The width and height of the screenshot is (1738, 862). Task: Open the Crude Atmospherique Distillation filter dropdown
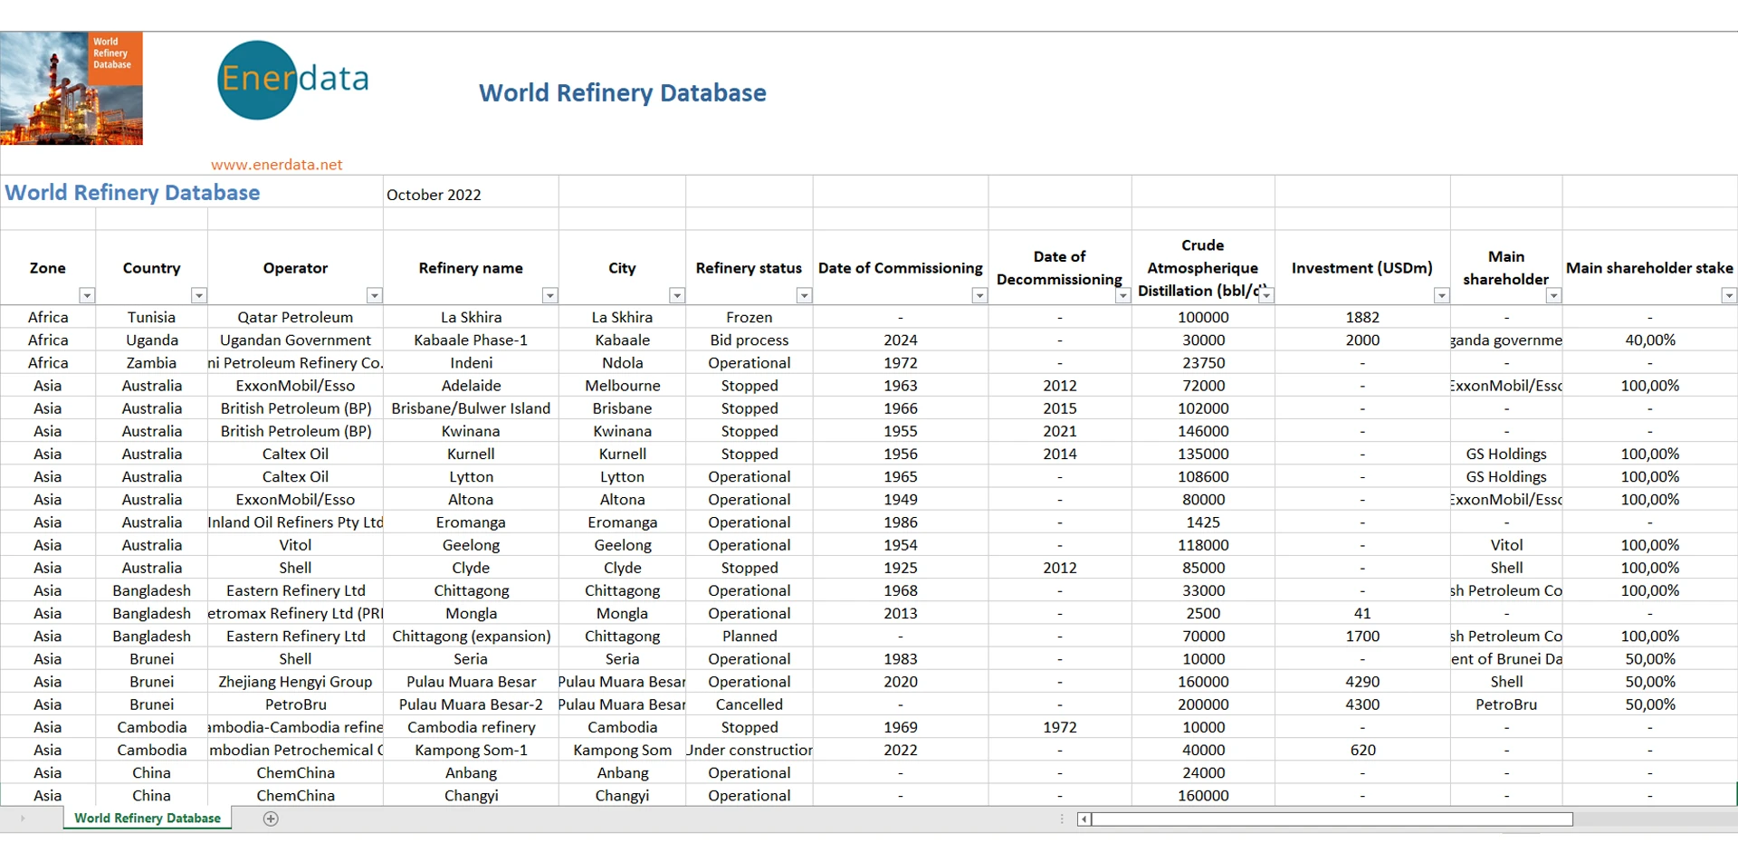1266,295
